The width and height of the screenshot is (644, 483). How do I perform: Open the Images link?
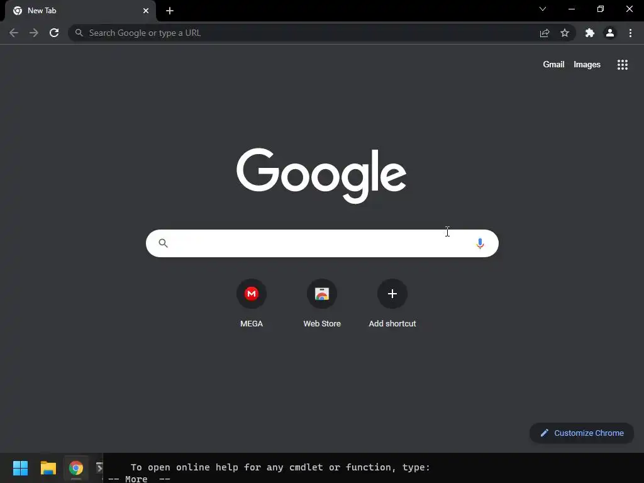coord(587,65)
